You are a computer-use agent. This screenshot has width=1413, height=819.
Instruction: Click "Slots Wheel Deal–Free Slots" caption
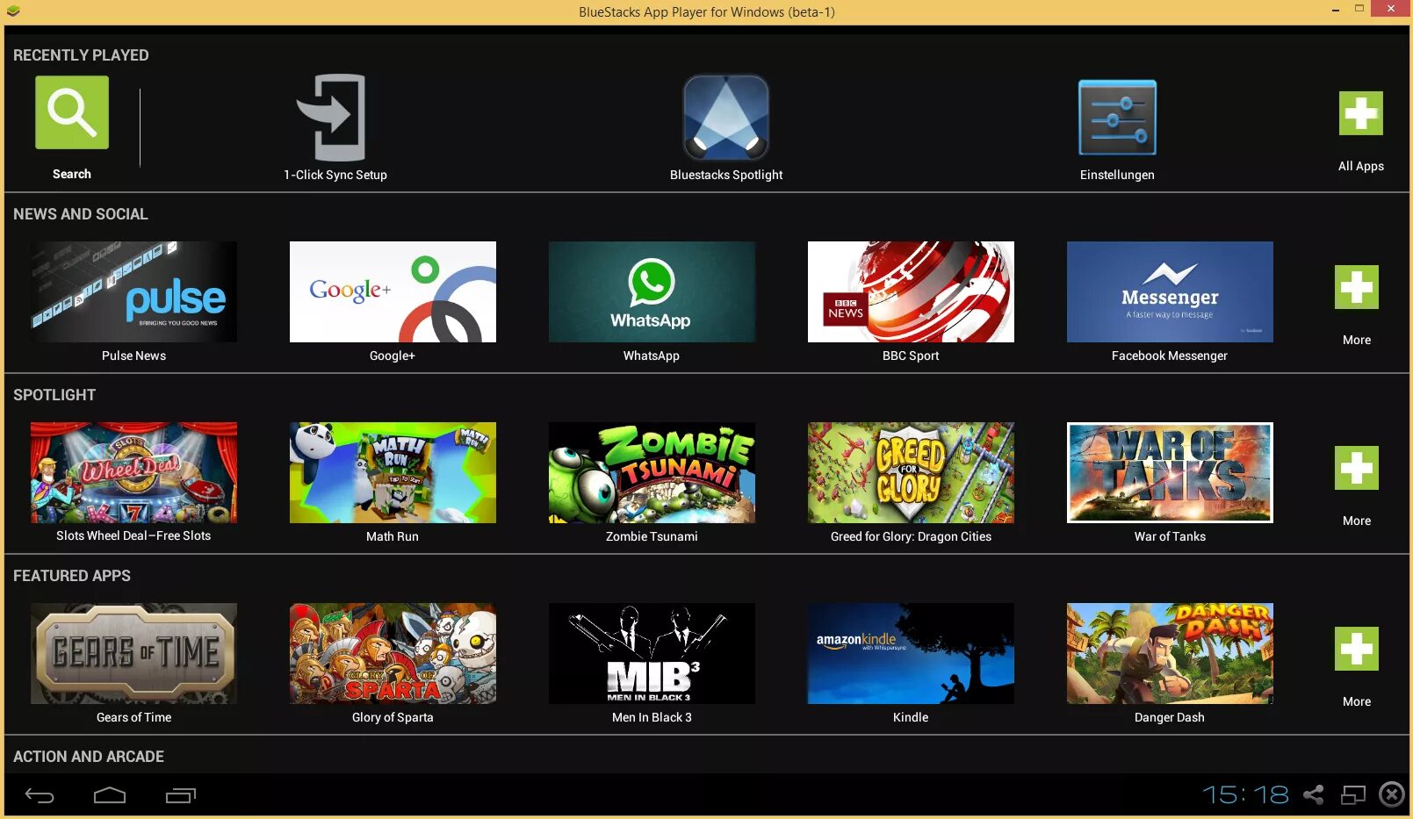133,535
